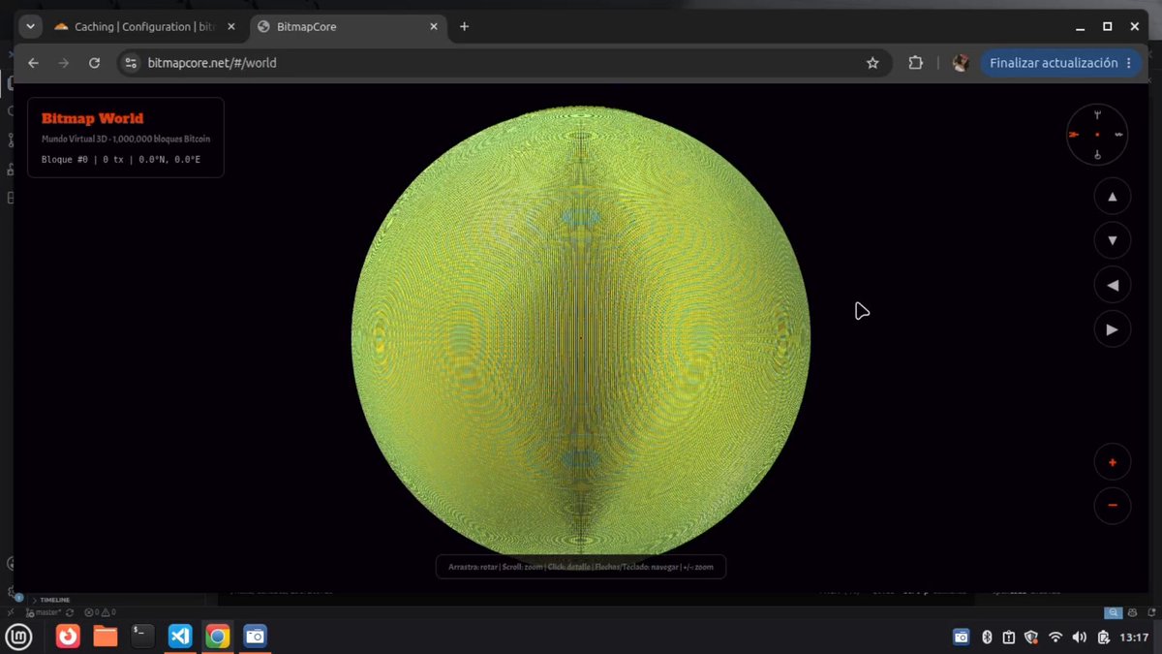Click the center of the 3D globe
This screenshot has height=654, width=1162.
581,336
